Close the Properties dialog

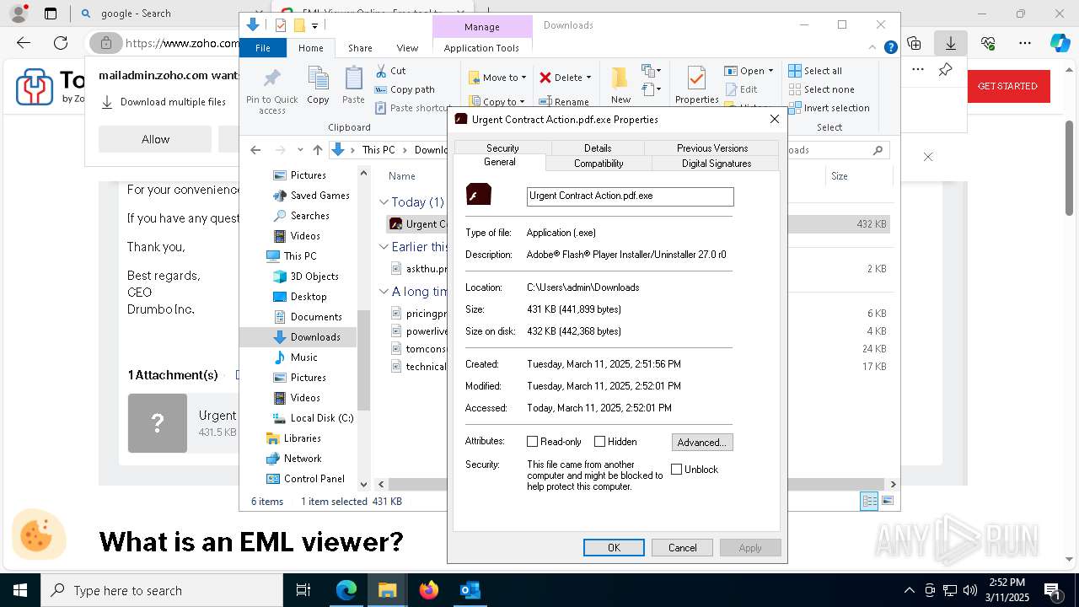tap(775, 120)
